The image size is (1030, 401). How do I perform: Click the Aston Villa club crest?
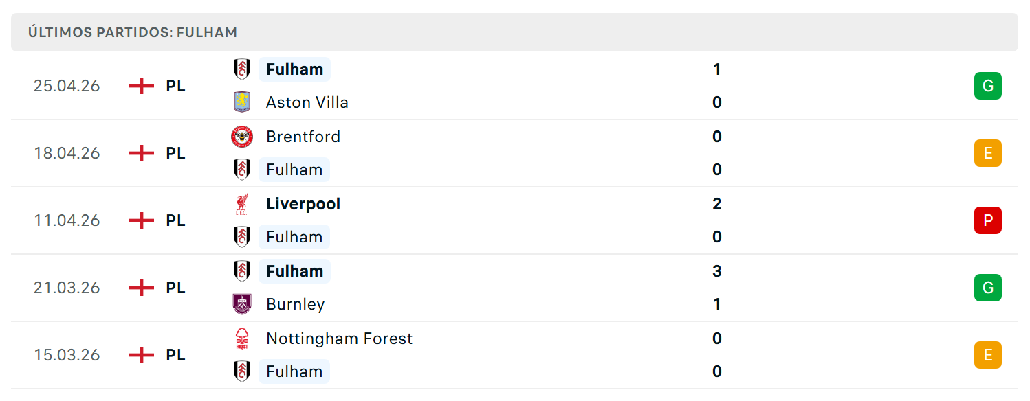[242, 102]
